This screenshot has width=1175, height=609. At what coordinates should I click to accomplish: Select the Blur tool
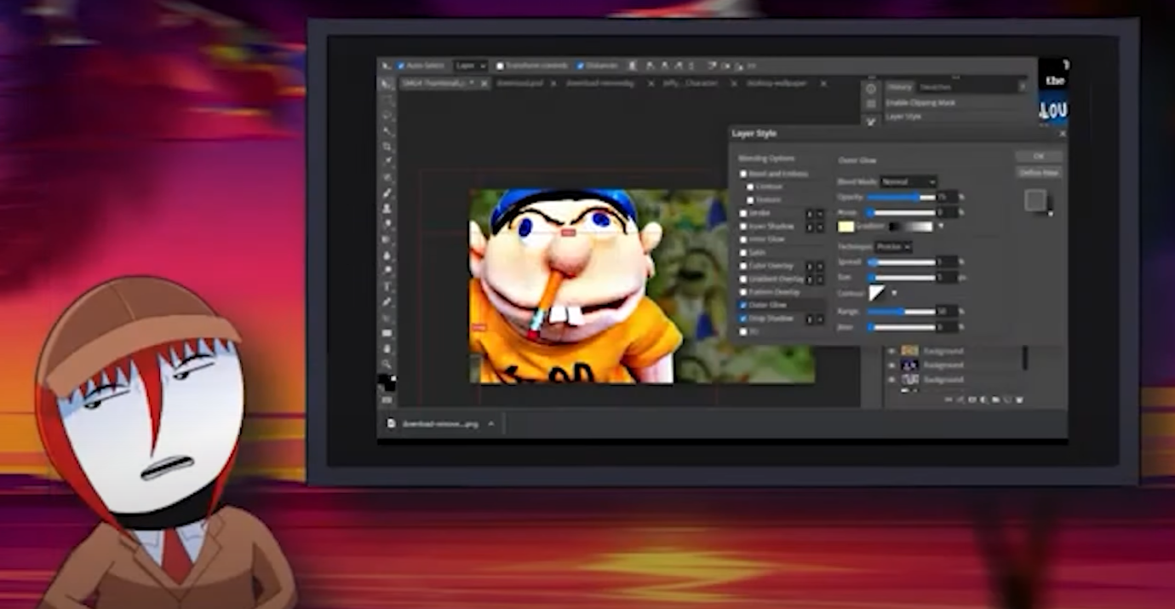[387, 255]
